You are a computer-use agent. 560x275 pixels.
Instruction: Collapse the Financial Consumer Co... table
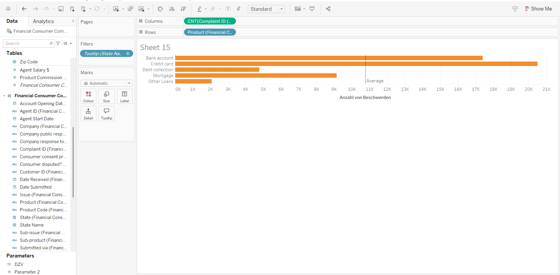pyautogui.click(x=4, y=96)
